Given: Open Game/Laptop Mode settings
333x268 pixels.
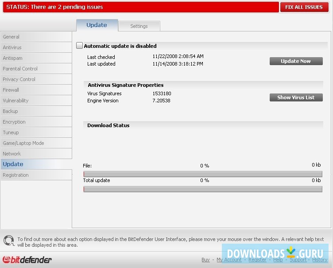Looking at the screenshot, I should (x=36, y=143).
